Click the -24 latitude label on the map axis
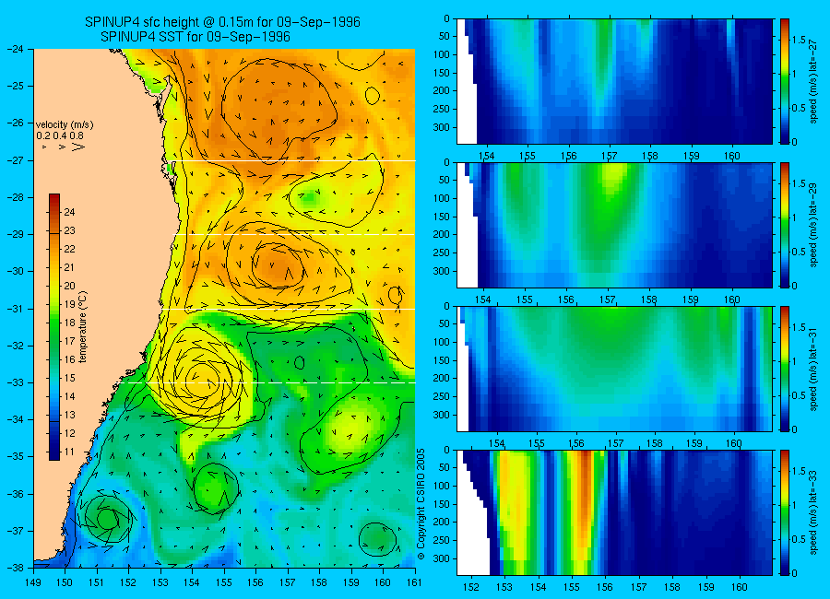Image resolution: width=830 pixels, height=599 pixels. [x=16, y=49]
